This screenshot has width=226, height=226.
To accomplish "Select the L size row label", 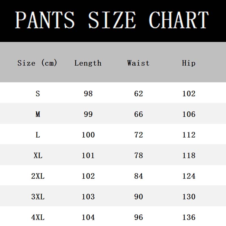I will [x=38, y=135].
